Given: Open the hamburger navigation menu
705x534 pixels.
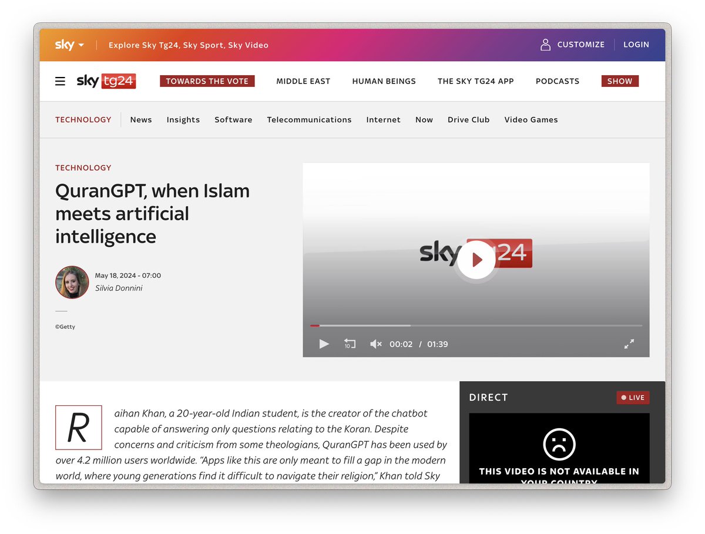Looking at the screenshot, I should [60, 81].
